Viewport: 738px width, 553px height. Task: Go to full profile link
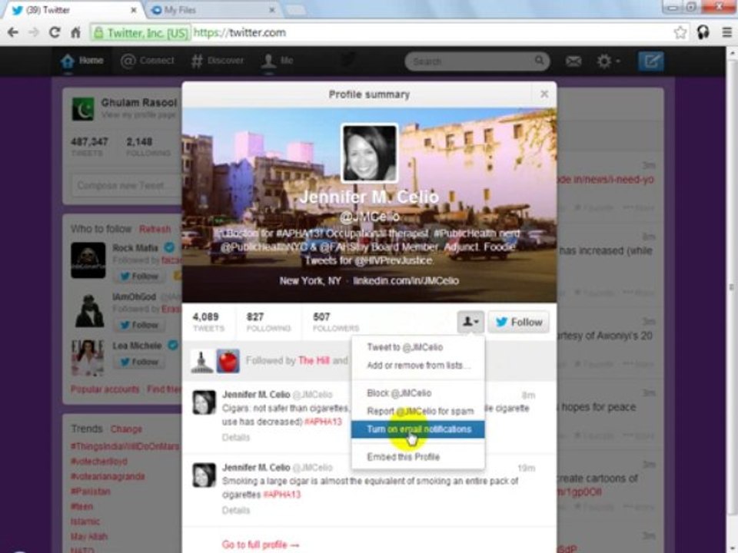pos(261,545)
